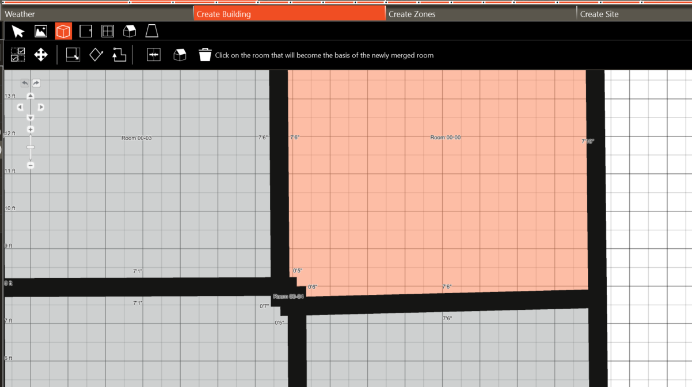Pan the canvas view left
This screenshot has height=387, width=692.
tap(20, 107)
